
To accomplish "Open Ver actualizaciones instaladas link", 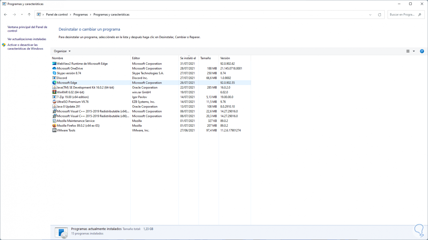I will point(27,39).
